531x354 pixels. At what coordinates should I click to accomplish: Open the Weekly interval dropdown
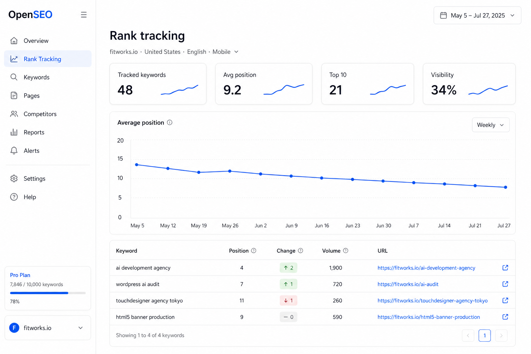click(491, 125)
